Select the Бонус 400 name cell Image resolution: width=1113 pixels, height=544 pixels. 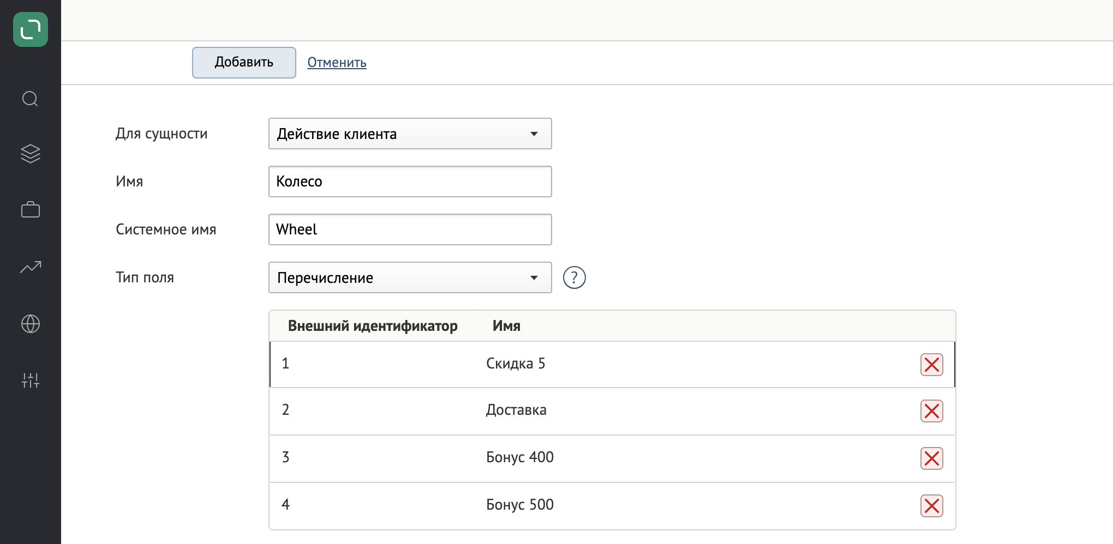(519, 457)
